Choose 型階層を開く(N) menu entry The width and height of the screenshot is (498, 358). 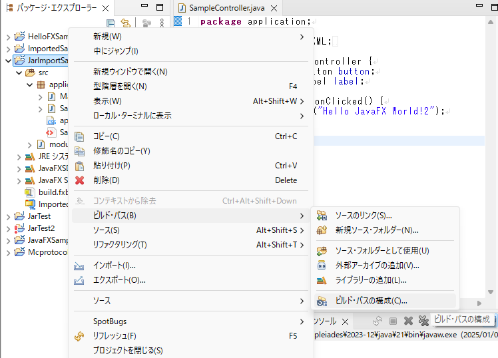click(190, 87)
